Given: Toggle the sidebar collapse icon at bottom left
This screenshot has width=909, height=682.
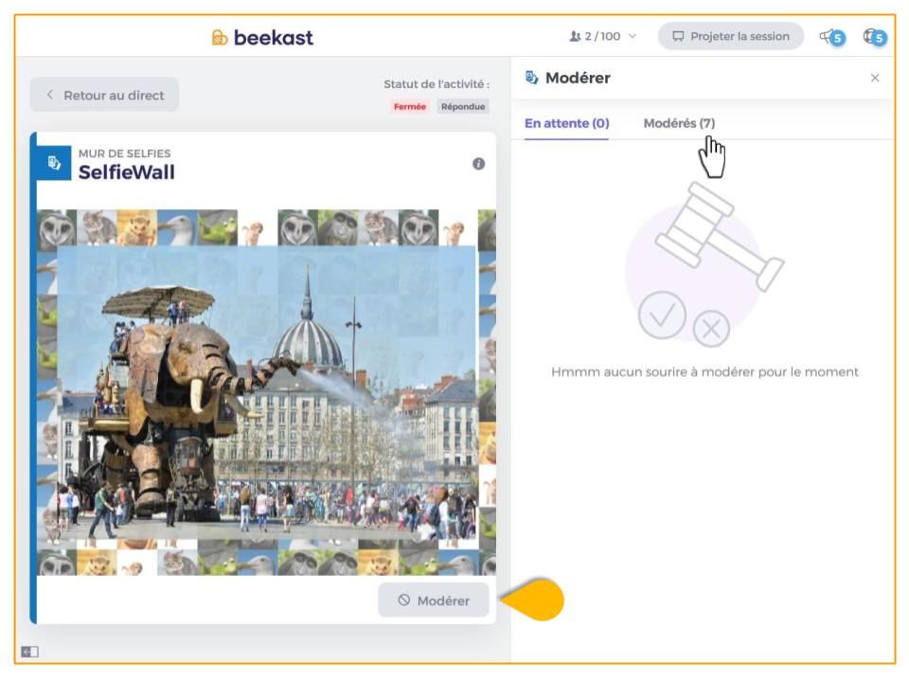Looking at the screenshot, I should pos(29,652).
